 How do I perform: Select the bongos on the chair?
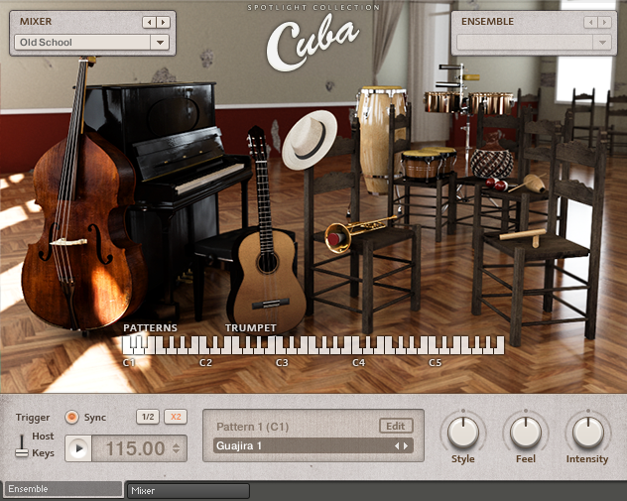tap(428, 163)
